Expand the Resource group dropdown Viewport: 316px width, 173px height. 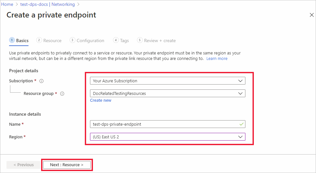[x=167, y=93]
